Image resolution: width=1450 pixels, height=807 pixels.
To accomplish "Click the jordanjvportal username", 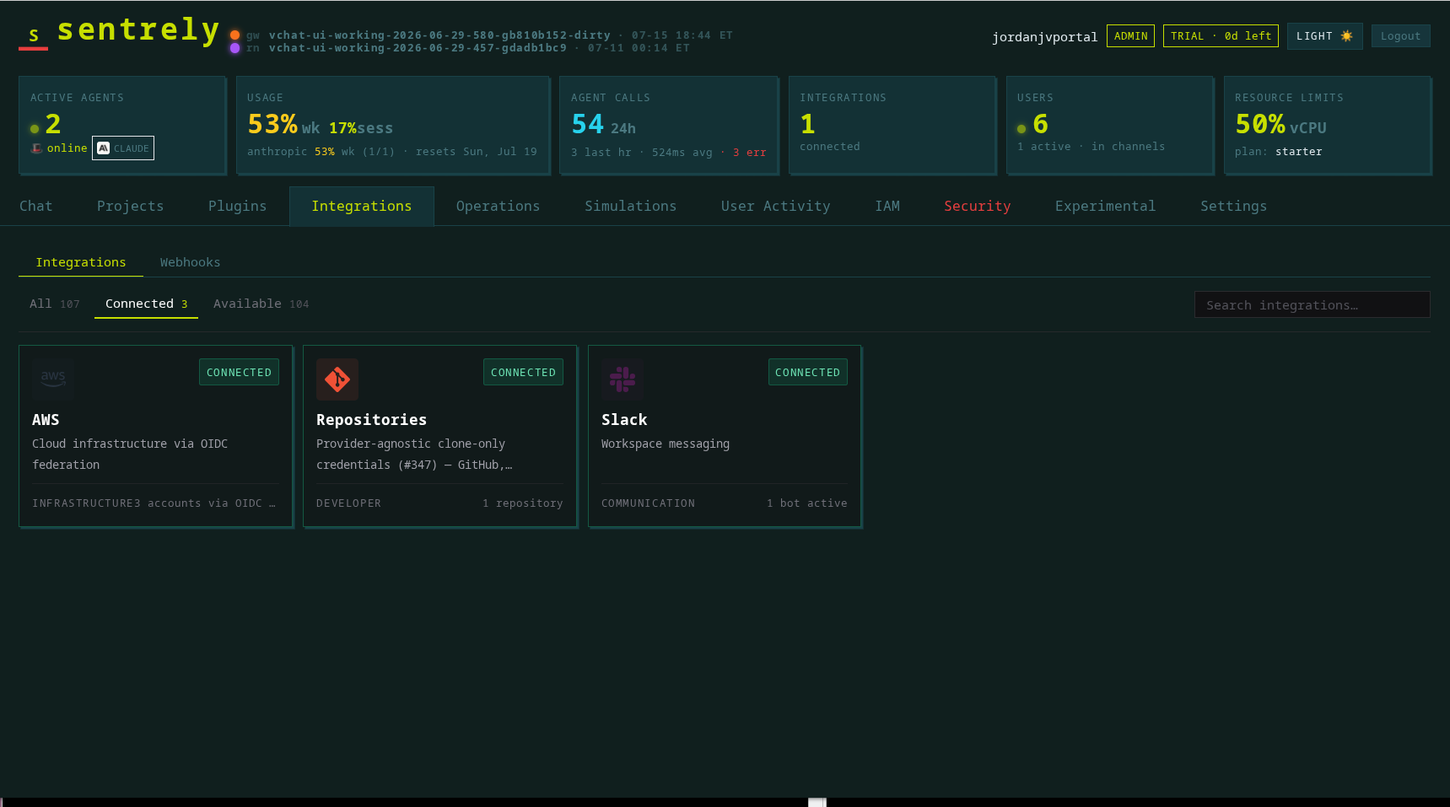I will 1044,37.
